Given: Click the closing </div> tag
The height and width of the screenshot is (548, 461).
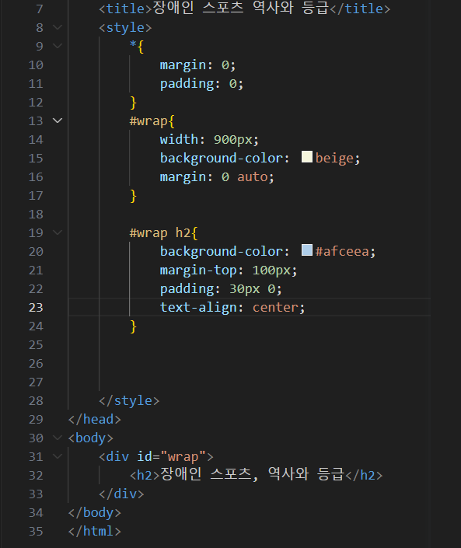Looking at the screenshot, I should point(121,494).
